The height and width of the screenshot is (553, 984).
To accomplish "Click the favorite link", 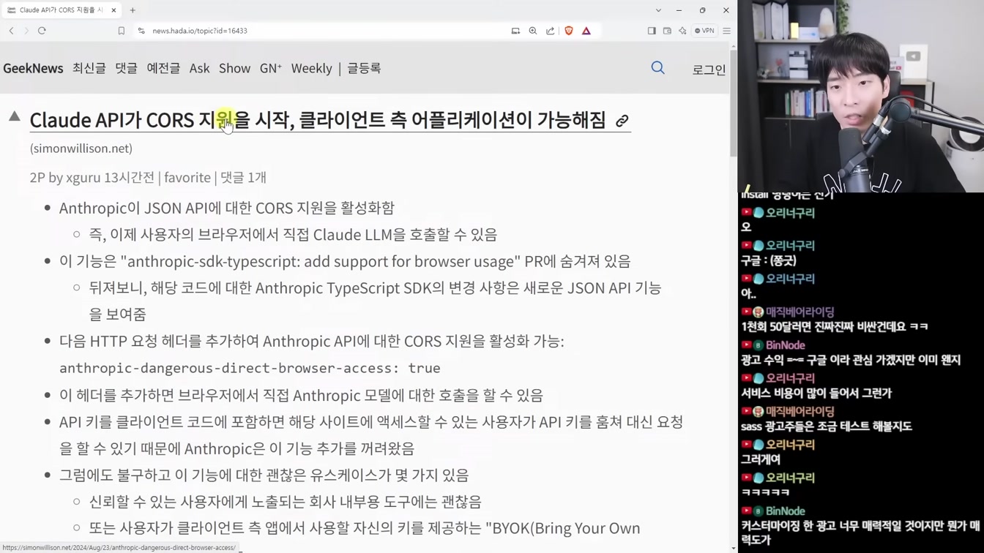I will pyautogui.click(x=187, y=178).
